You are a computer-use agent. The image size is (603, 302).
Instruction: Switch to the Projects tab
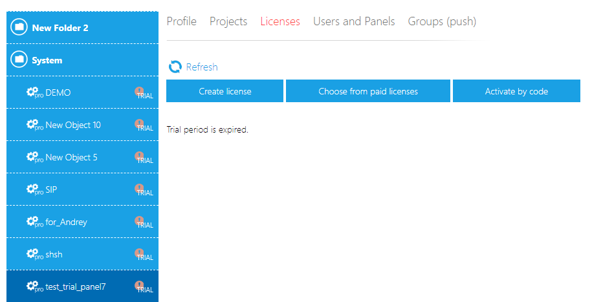tap(228, 21)
